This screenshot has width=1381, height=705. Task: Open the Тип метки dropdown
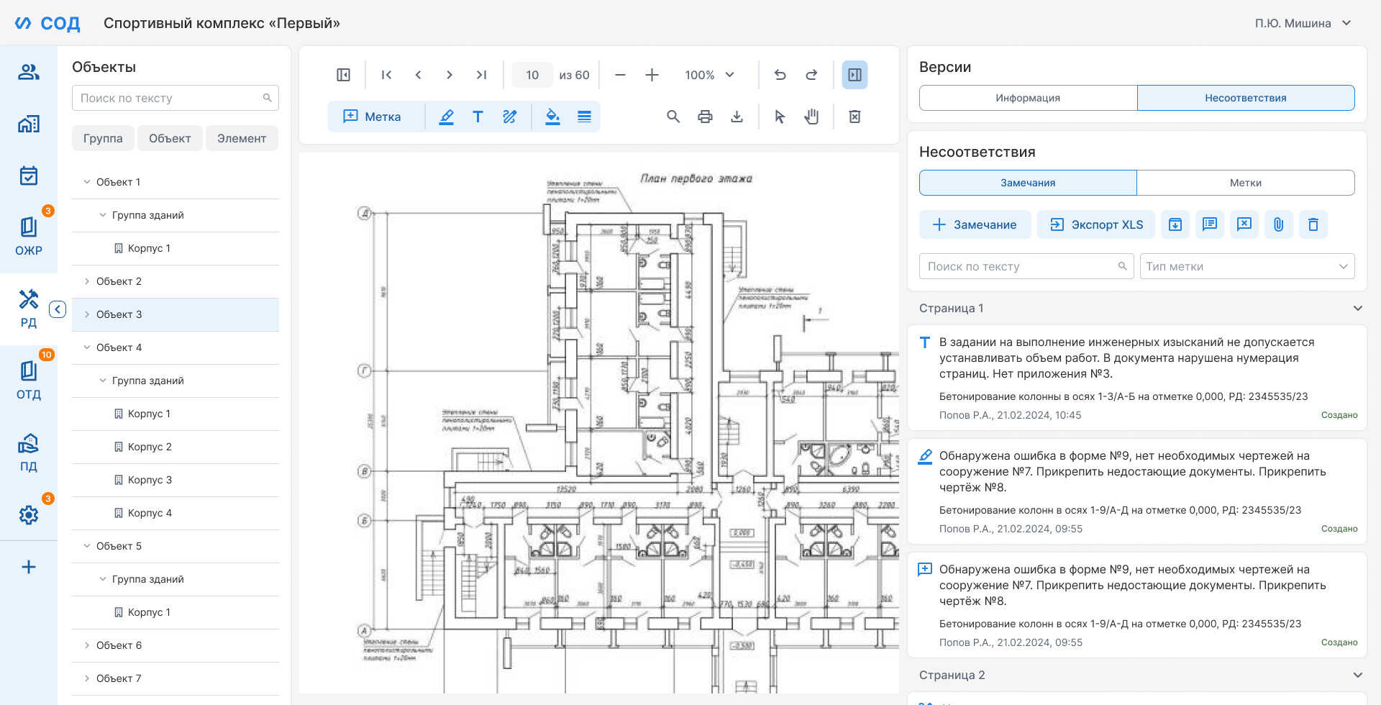1247,266
